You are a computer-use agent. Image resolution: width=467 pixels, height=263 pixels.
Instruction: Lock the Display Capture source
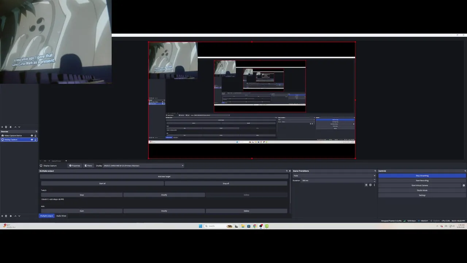pyautogui.click(x=35, y=140)
